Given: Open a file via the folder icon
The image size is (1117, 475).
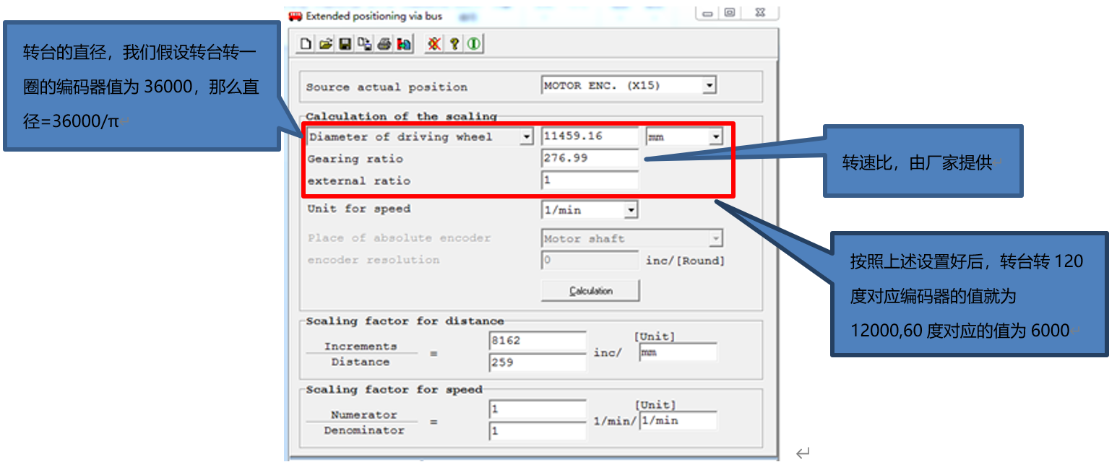Looking at the screenshot, I should click(x=326, y=44).
